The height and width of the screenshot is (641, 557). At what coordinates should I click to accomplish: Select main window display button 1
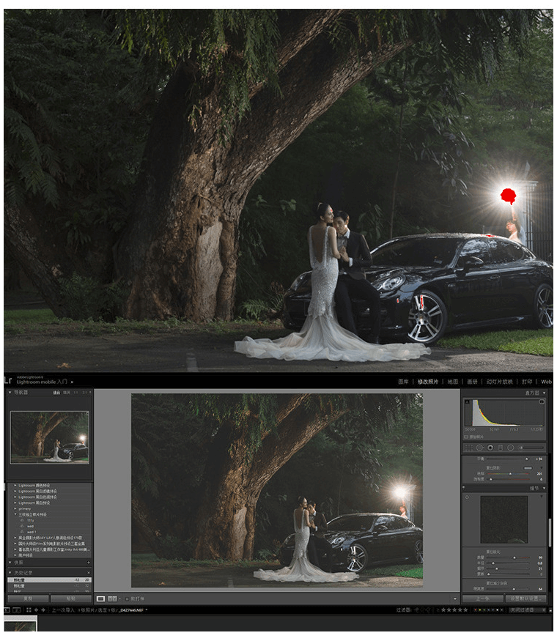7,610
